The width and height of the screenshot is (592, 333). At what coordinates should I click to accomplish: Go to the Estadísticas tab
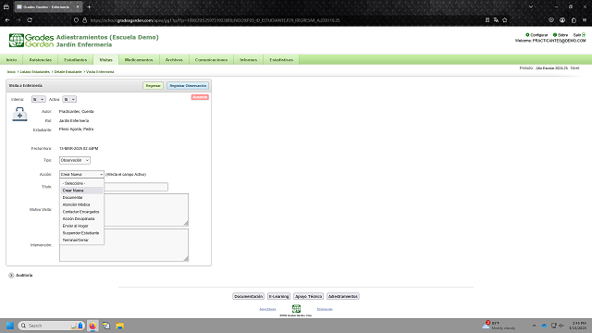[281, 59]
